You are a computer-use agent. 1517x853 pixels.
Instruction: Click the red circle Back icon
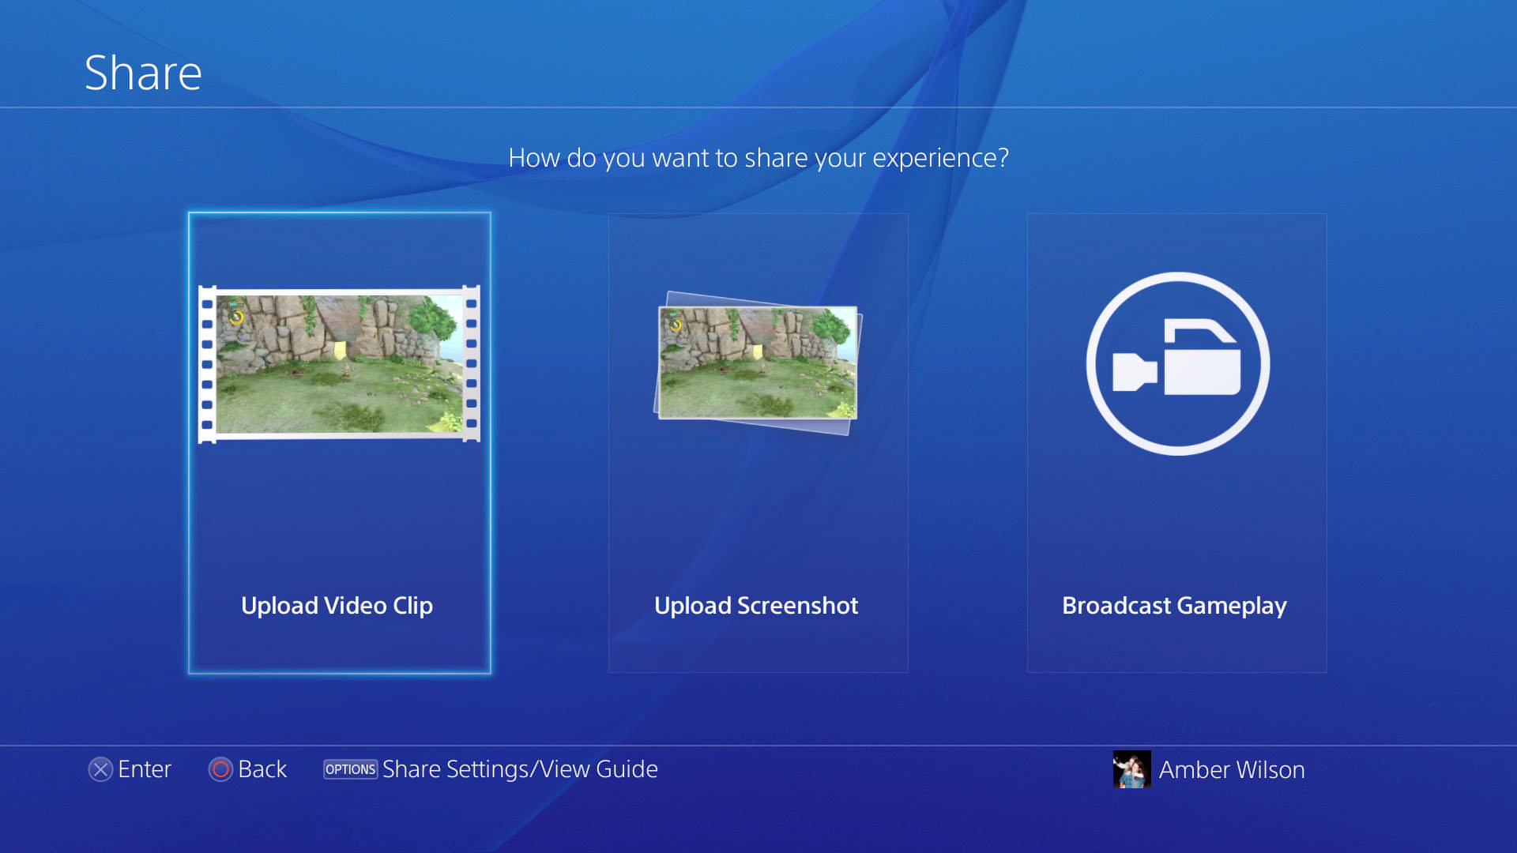(x=220, y=769)
